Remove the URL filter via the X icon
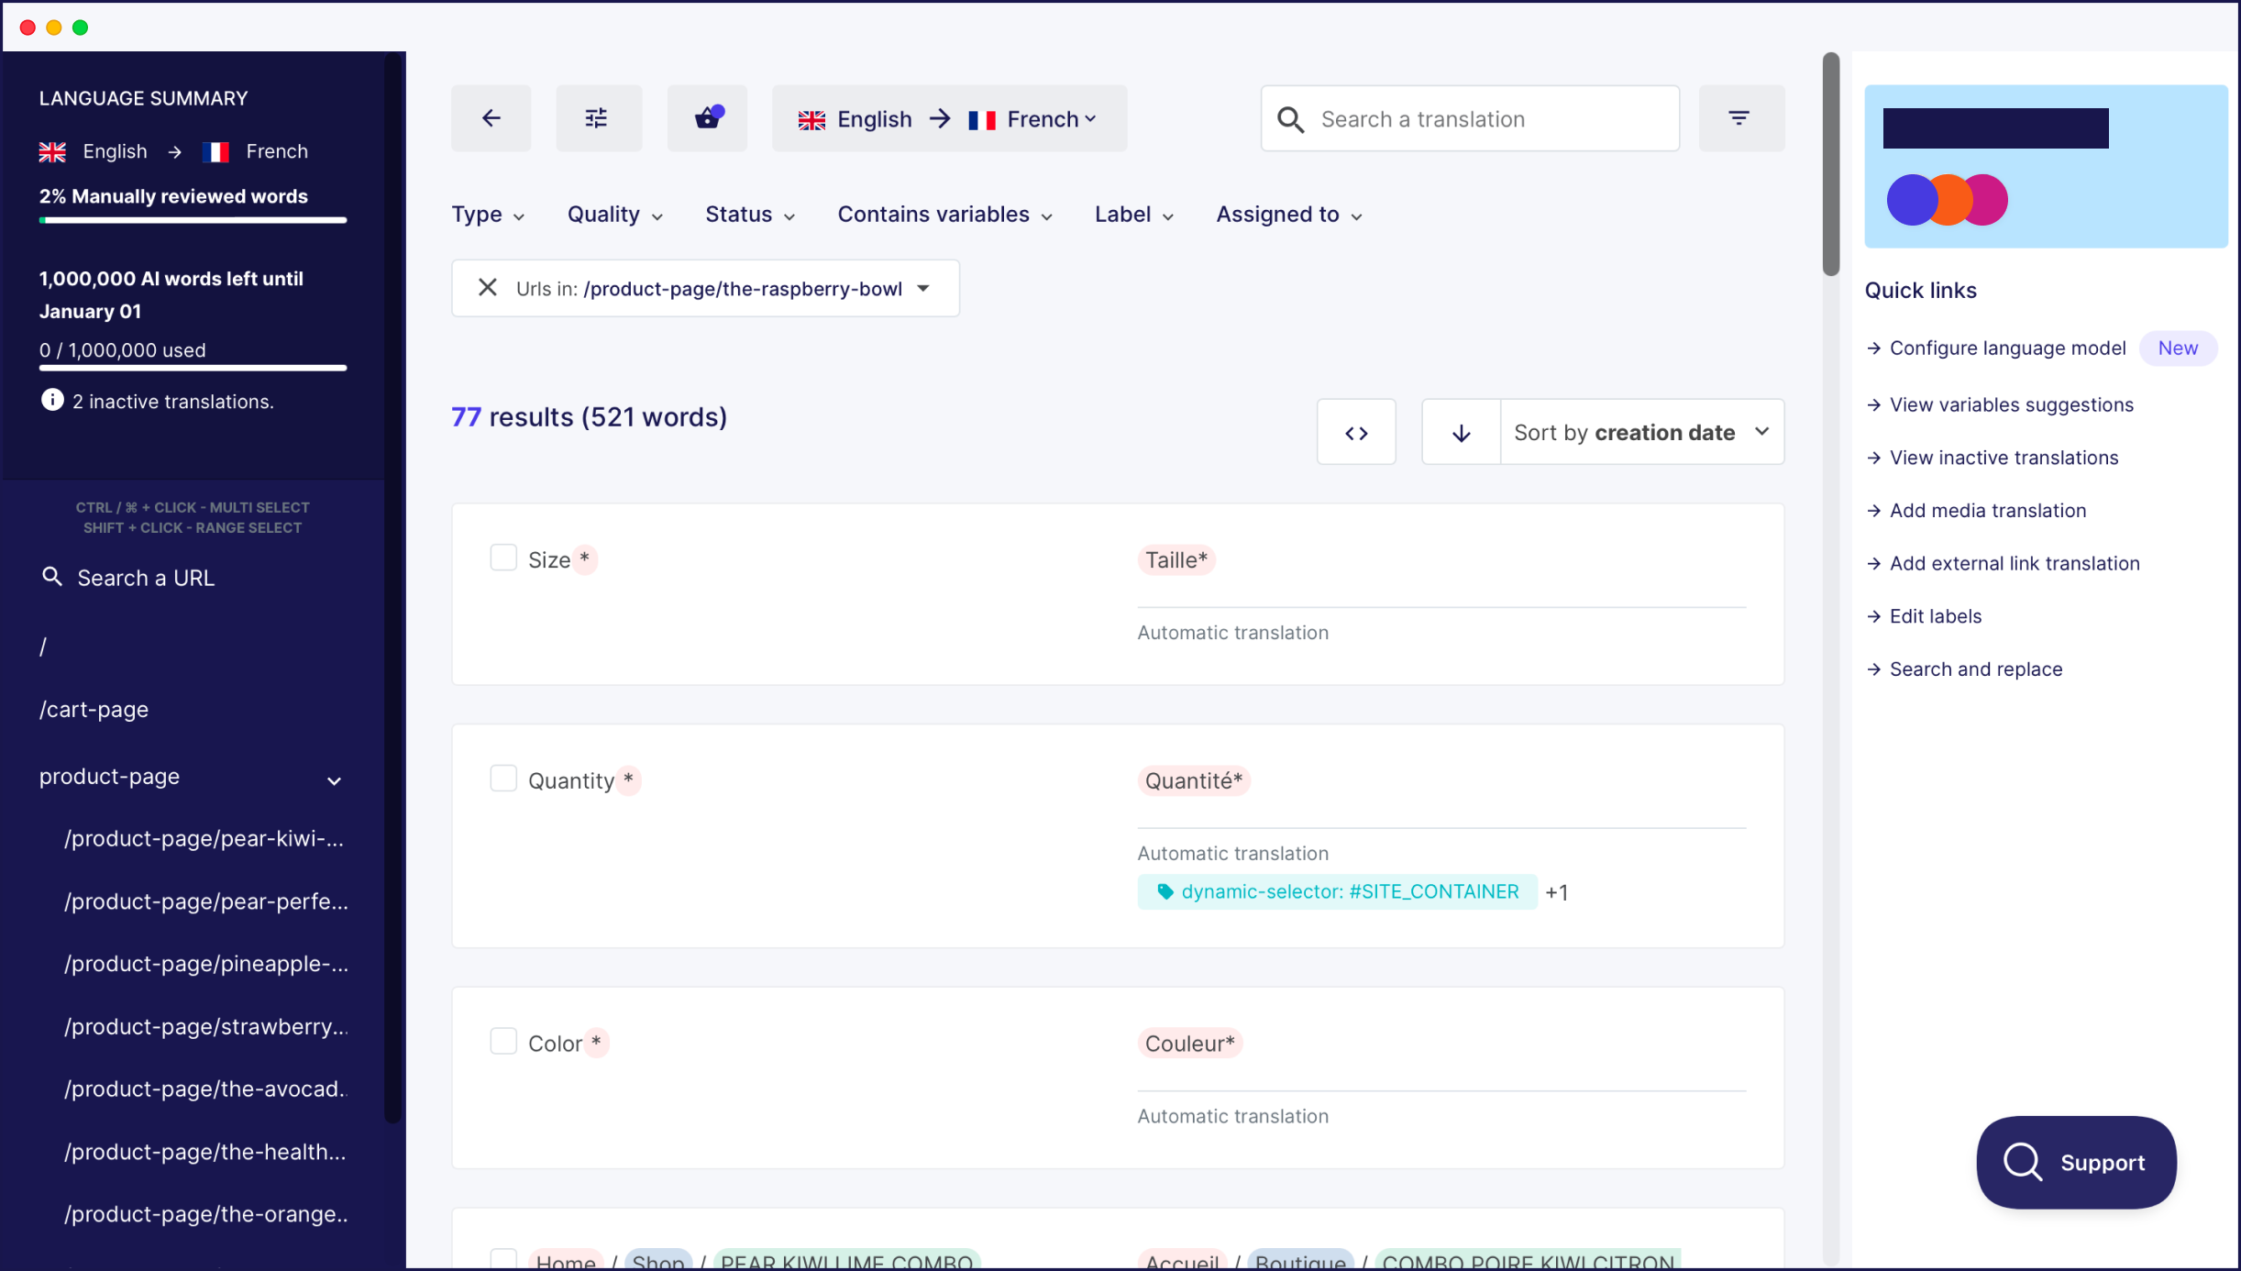 [487, 287]
